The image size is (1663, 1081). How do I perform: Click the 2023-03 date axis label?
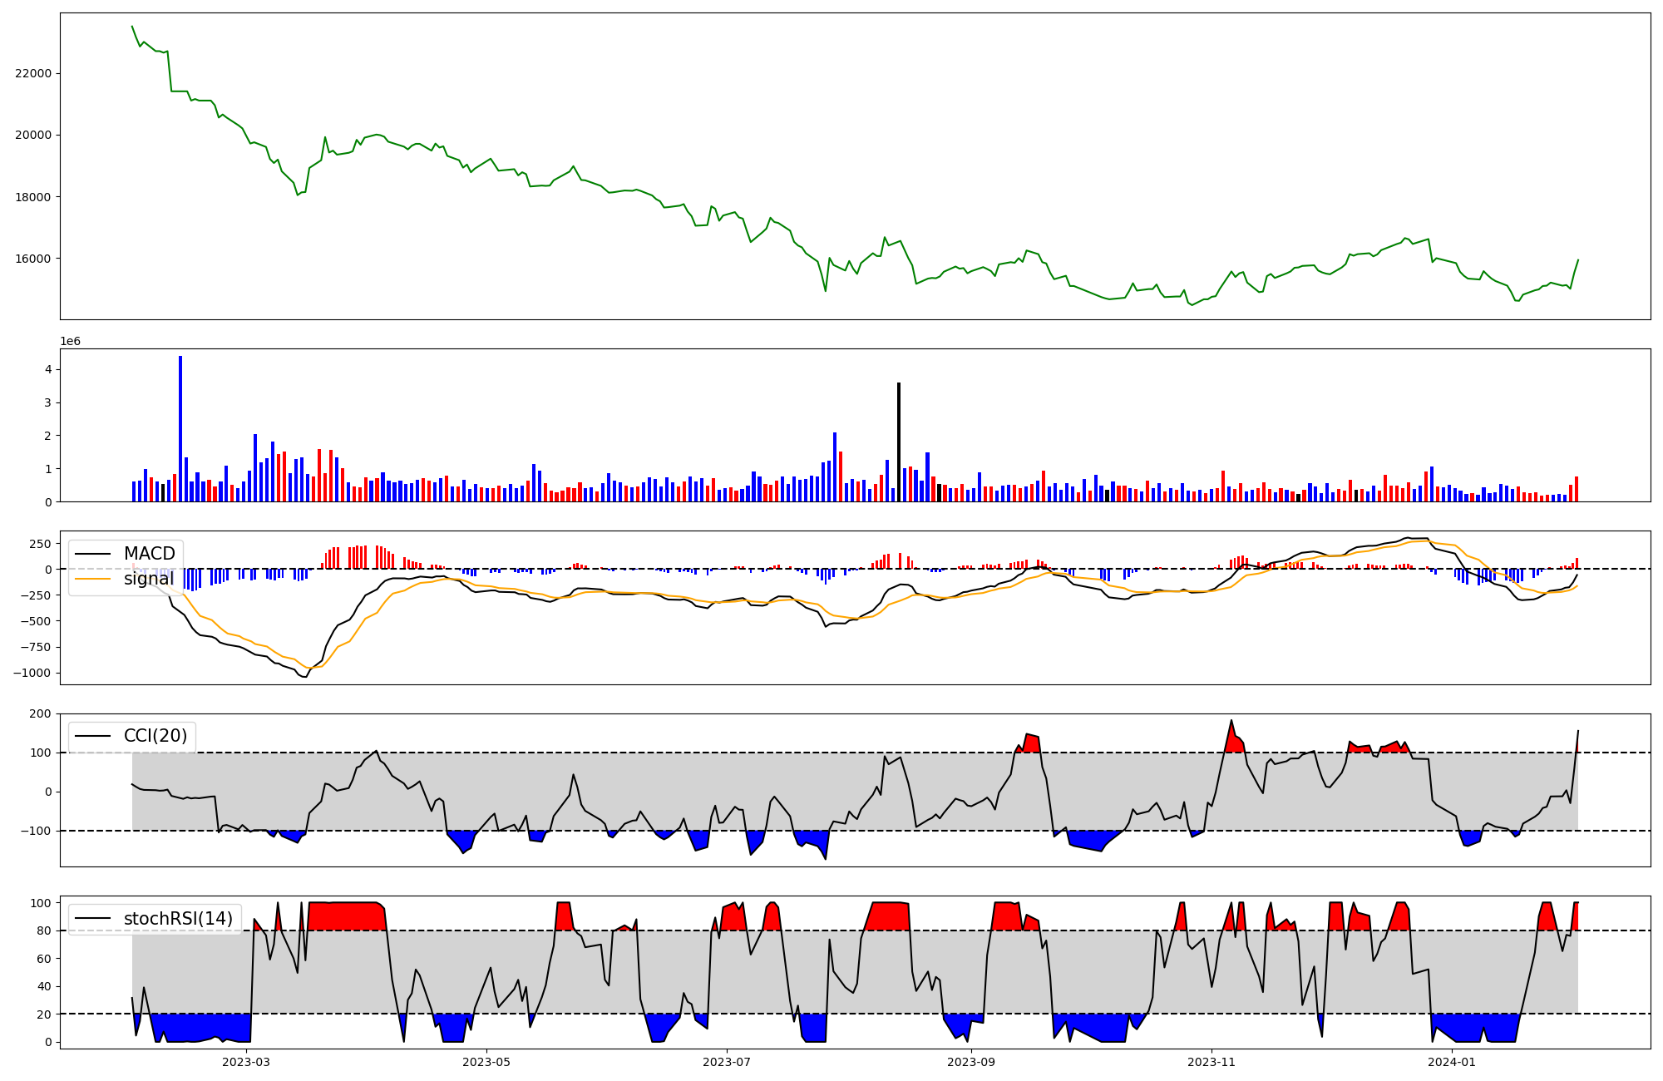pos(246,1062)
